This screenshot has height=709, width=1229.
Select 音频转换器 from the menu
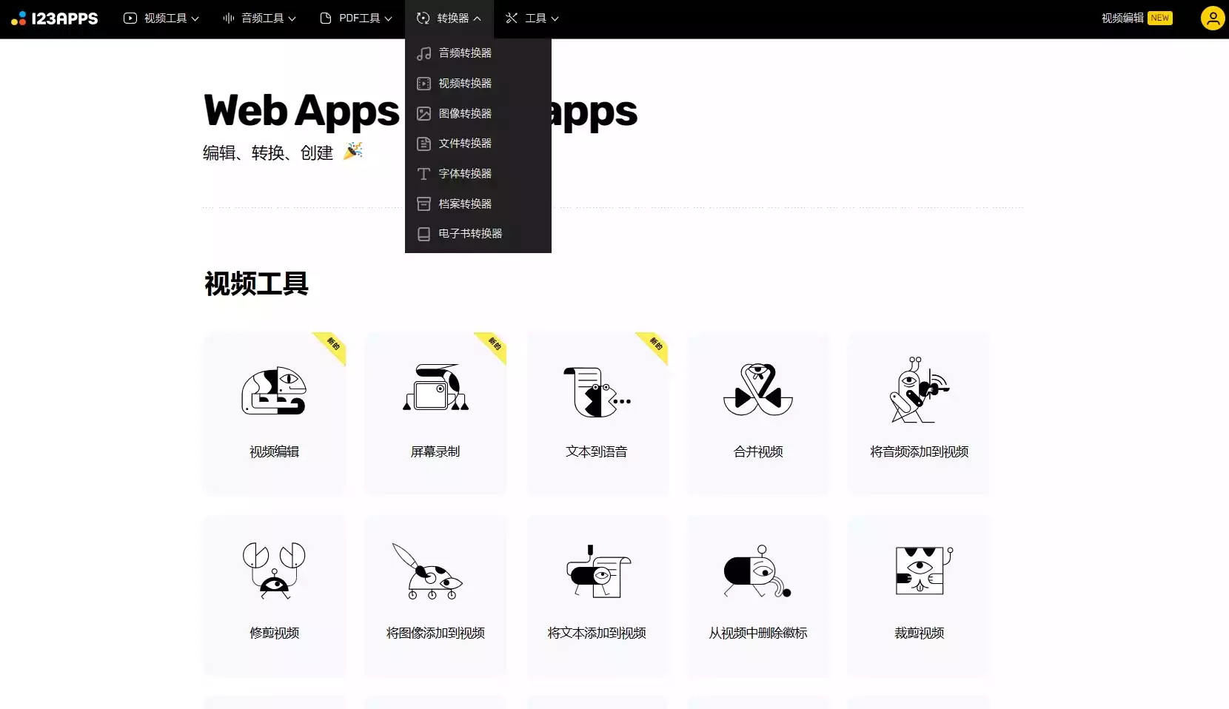465,53
